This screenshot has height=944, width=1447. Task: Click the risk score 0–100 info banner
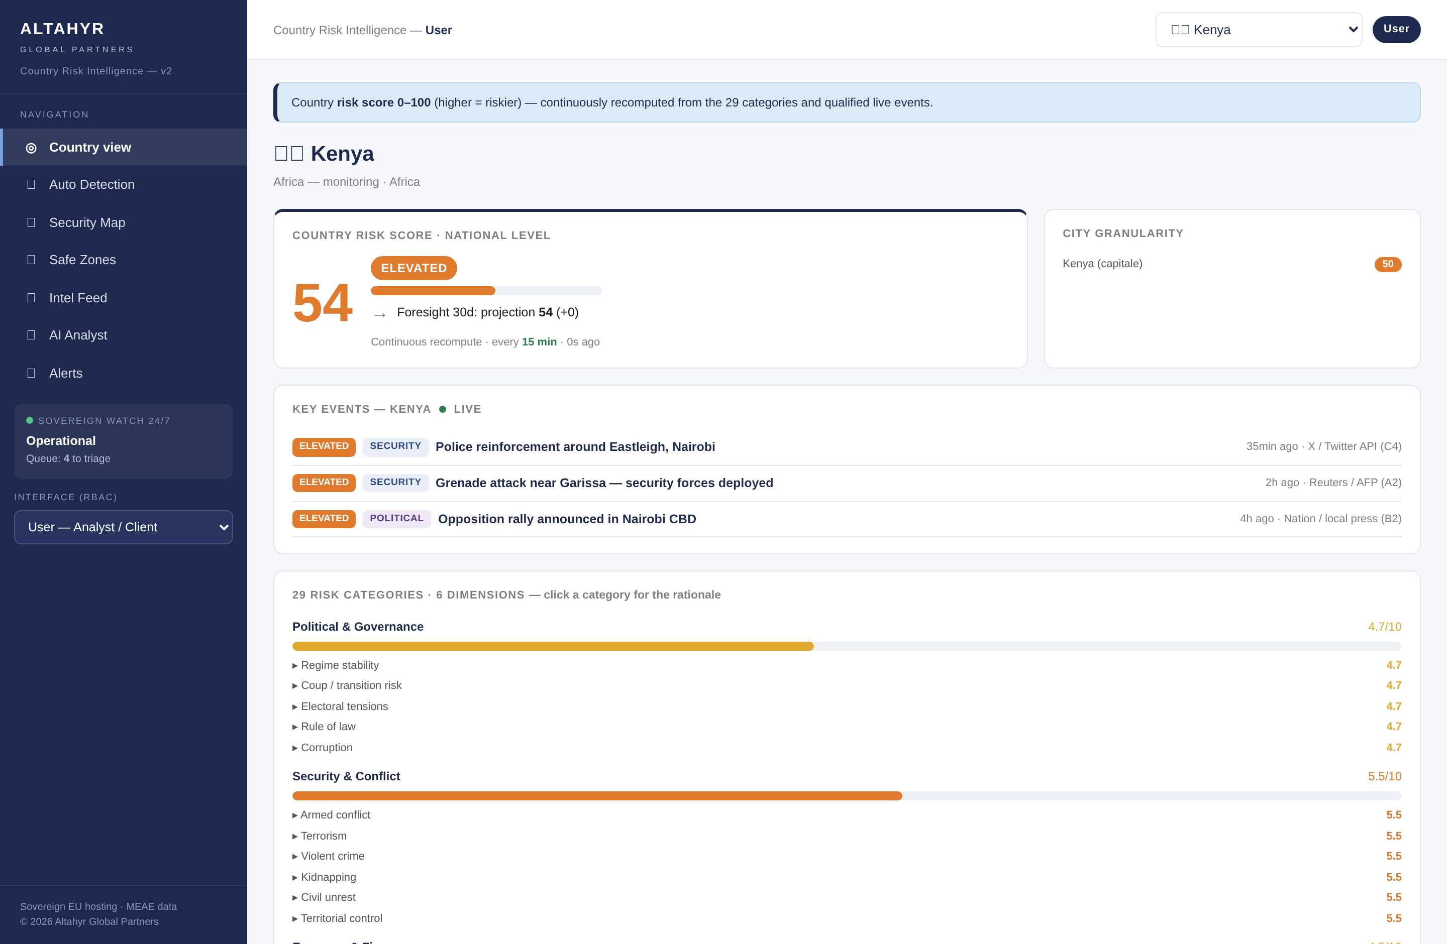click(847, 102)
